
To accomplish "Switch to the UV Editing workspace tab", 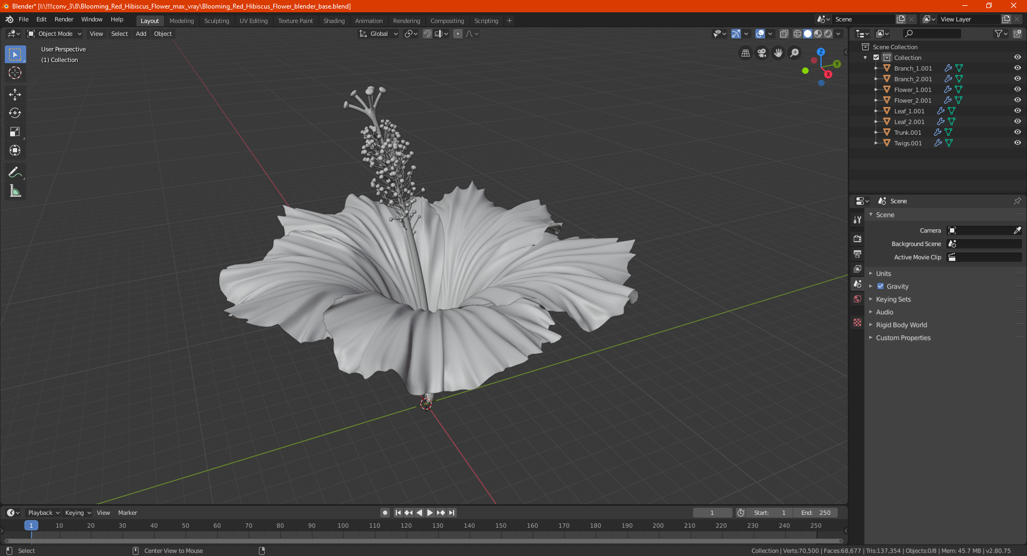I will (254, 21).
